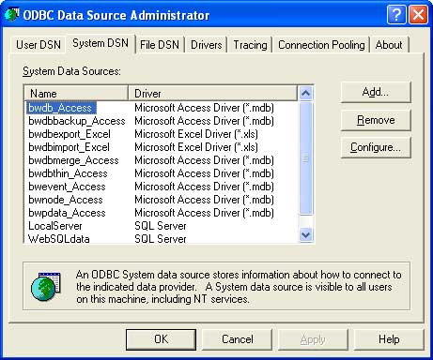Click the Configure... button
The height and width of the screenshot is (360, 433).
pos(376,147)
